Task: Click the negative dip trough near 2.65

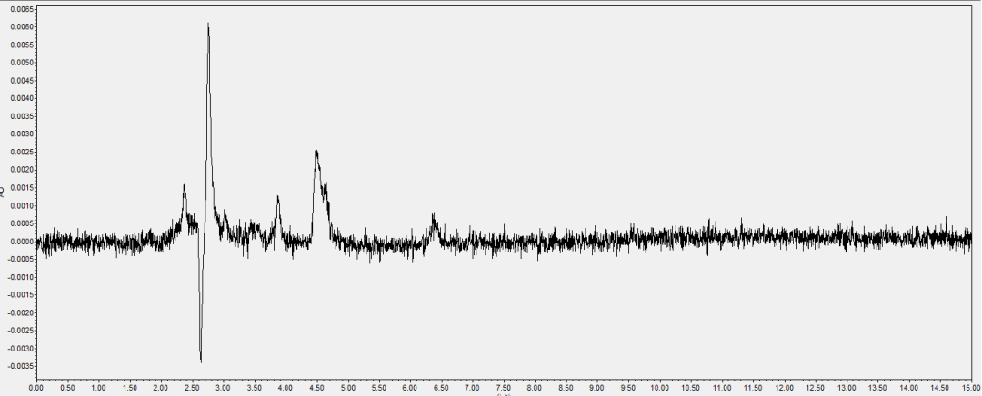Action: click(x=201, y=361)
